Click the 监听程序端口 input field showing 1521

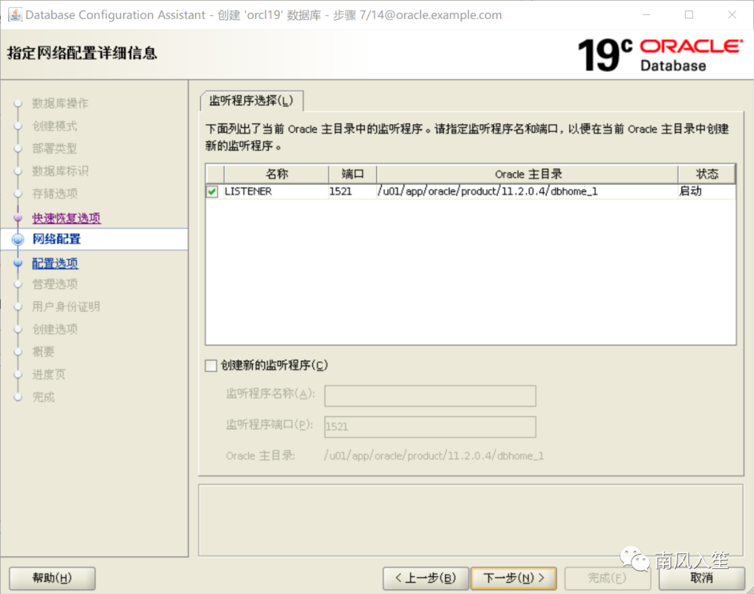[430, 426]
